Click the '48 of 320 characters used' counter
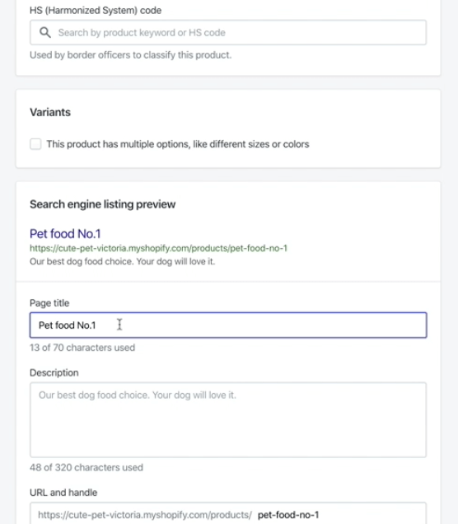The width and height of the screenshot is (458, 524). coord(86,467)
